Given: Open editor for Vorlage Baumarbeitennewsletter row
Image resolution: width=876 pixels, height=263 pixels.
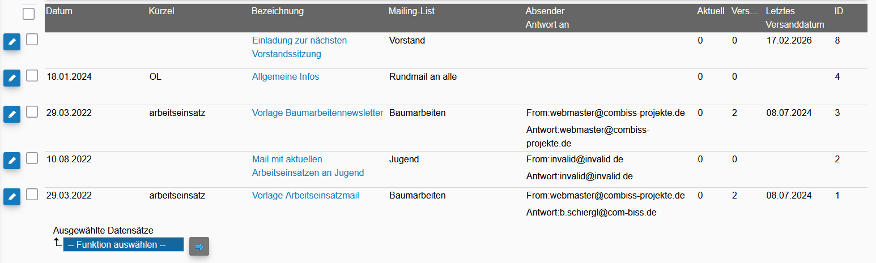Looking at the screenshot, I should pos(12,114).
